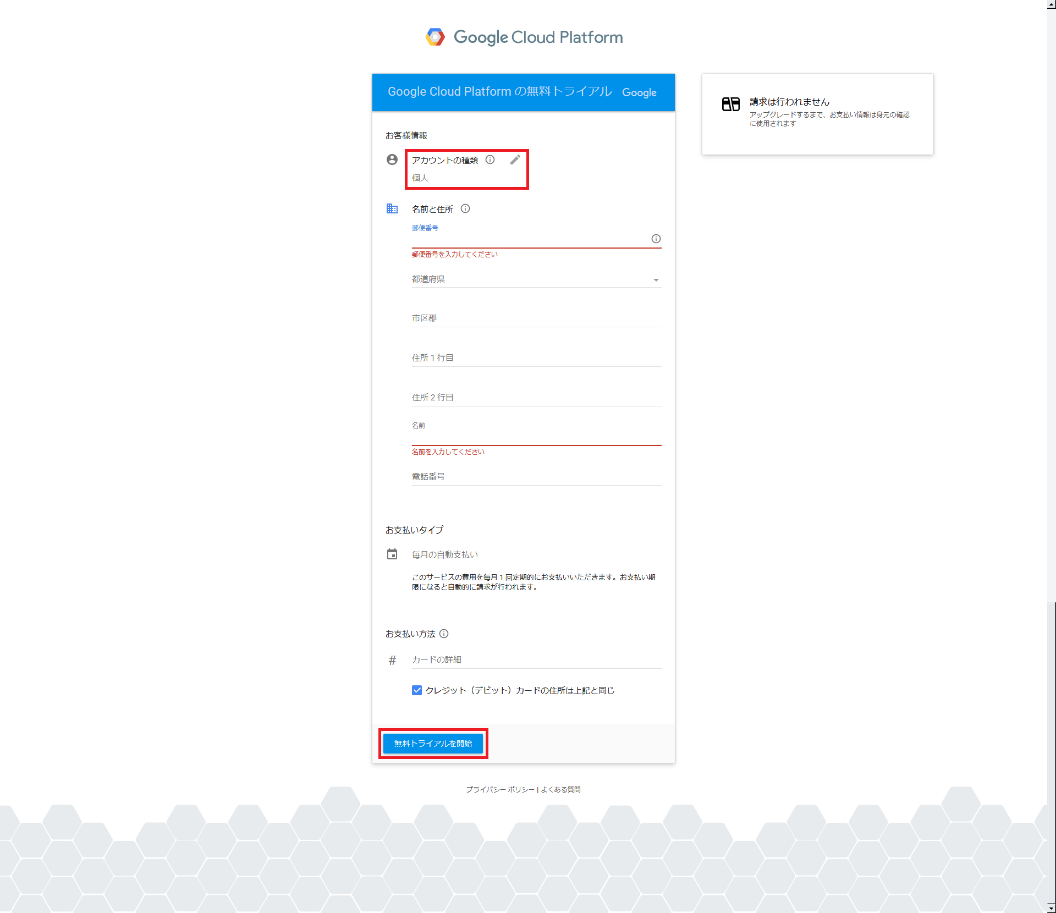This screenshot has width=1056, height=913.
Task: Click the info icon in the 郵便番号 field
Action: coord(656,239)
